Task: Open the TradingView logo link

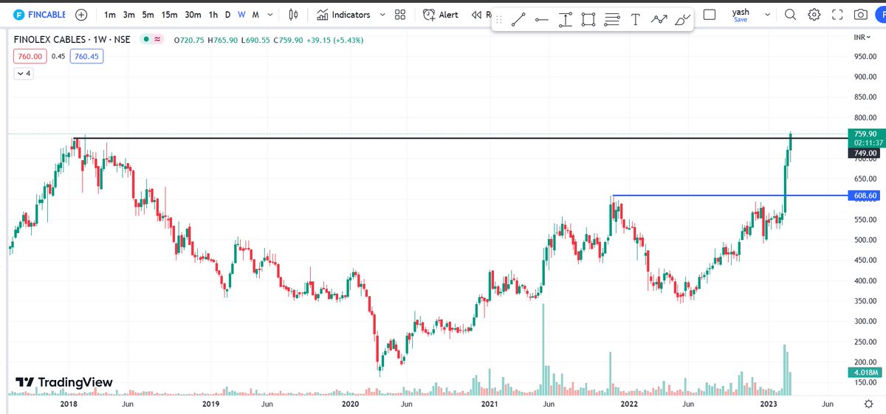Action: coord(64,382)
